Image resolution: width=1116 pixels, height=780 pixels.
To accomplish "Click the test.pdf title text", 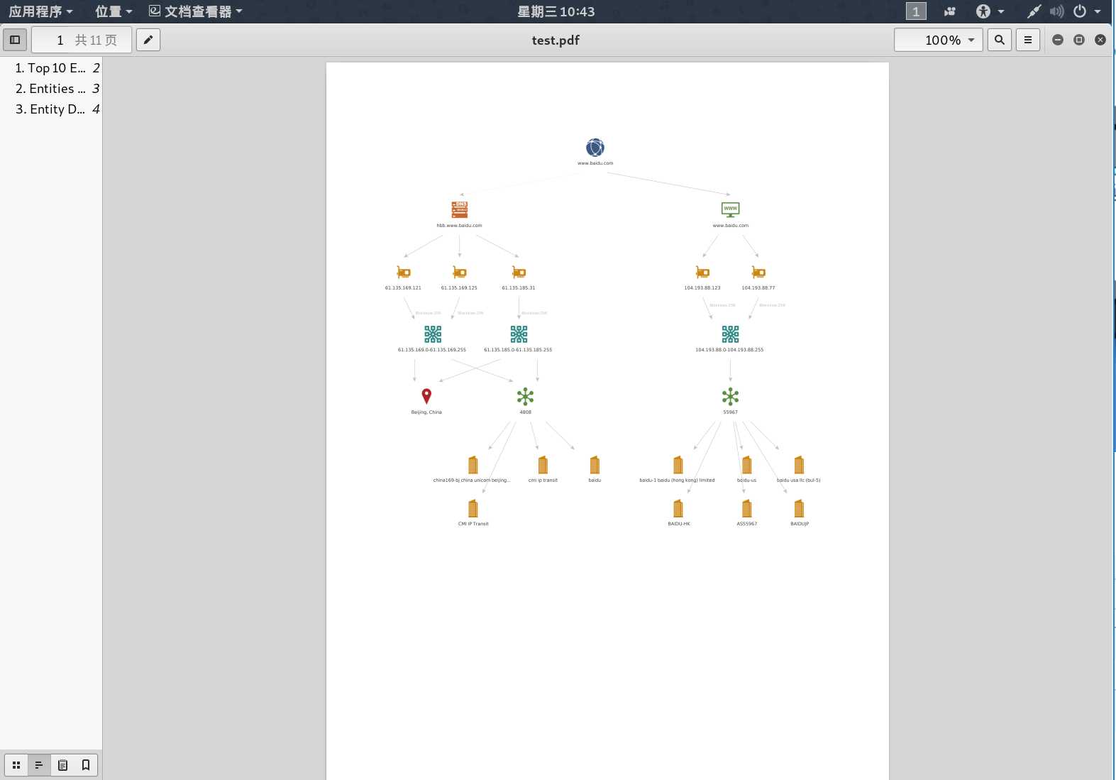I will click(556, 40).
